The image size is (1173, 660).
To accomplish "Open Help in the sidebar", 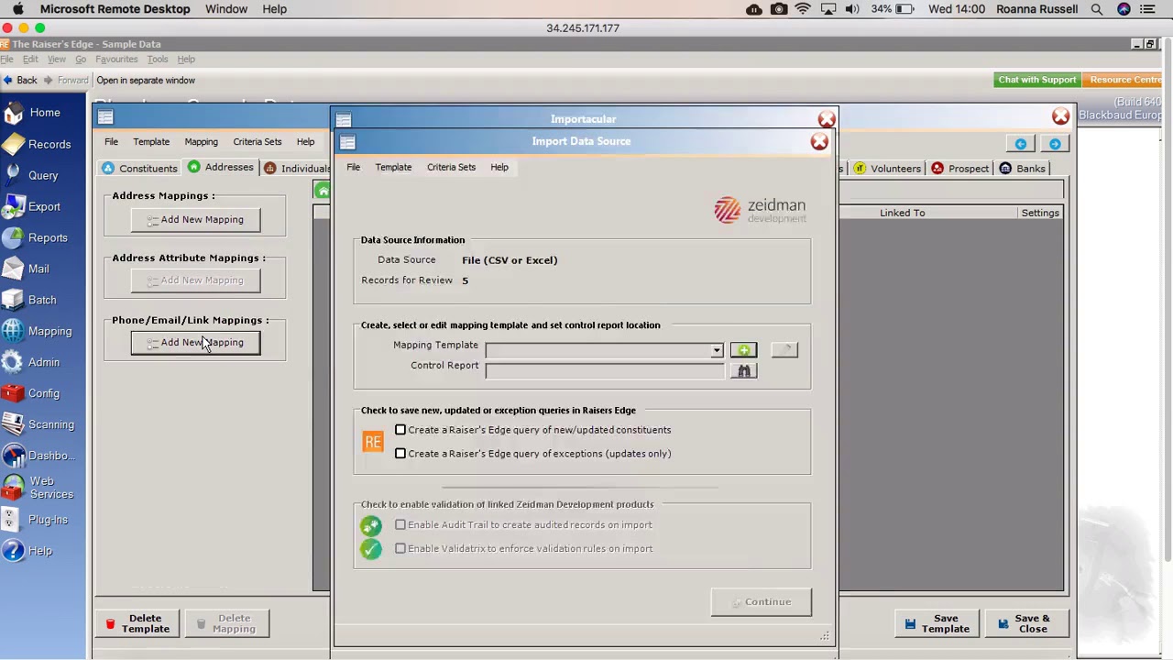I will (x=28, y=551).
